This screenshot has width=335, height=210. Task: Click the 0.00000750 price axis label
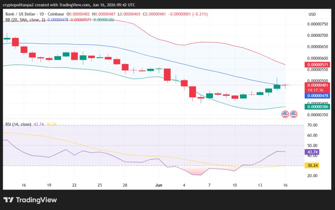pos(318,24)
